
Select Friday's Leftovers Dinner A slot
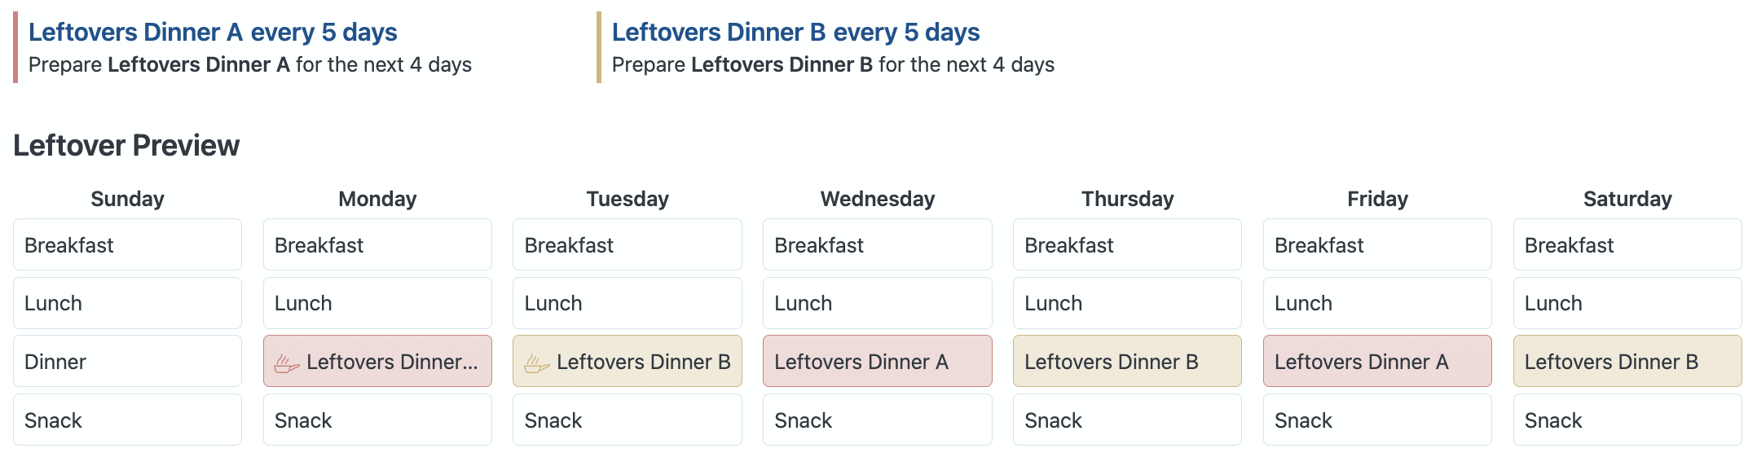pyautogui.click(x=1377, y=362)
